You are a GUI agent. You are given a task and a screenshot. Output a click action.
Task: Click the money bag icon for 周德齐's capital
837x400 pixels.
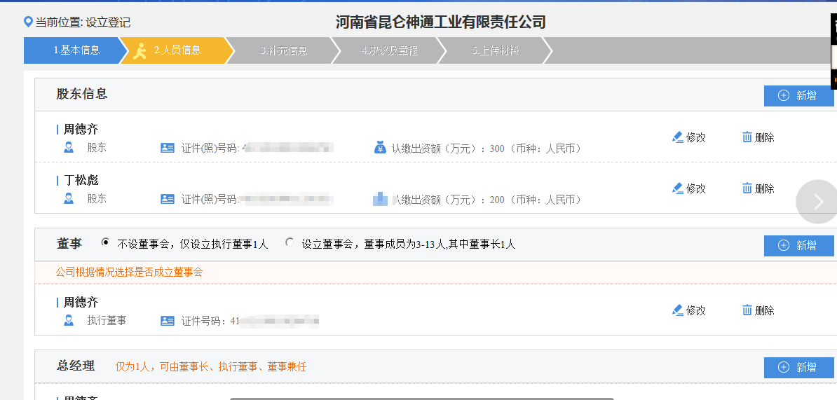click(380, 148)
